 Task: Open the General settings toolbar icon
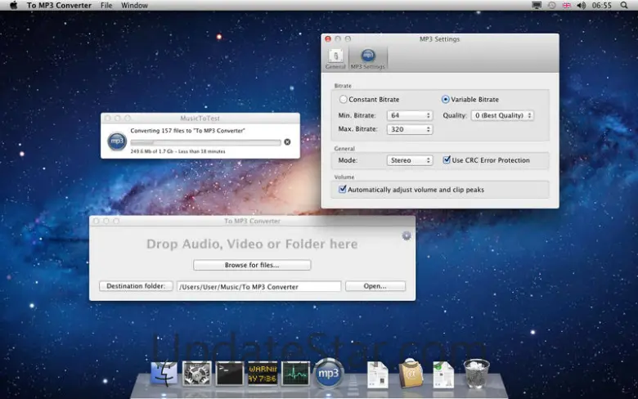pyautogui.click(x=335, y=58)
